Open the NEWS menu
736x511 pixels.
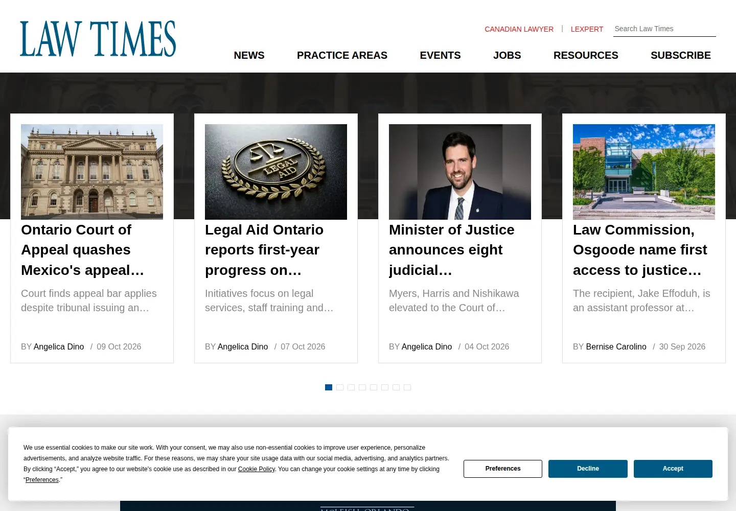click(249, 55)
